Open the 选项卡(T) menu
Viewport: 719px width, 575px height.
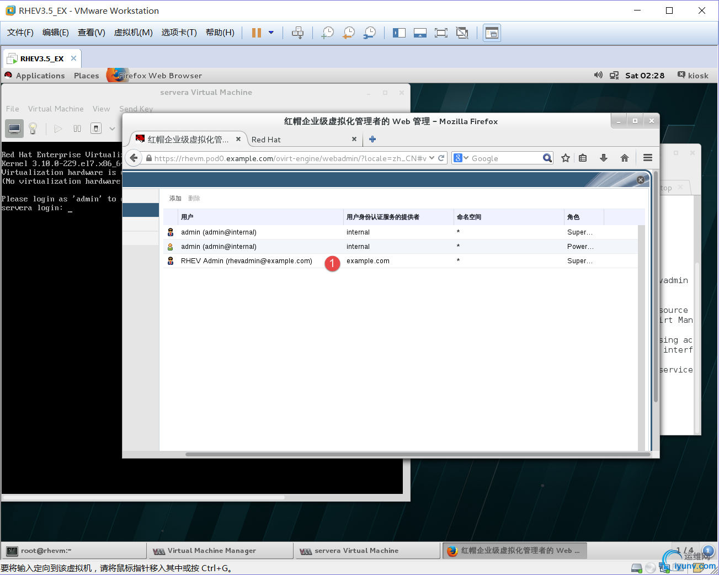tap(179, 33)
